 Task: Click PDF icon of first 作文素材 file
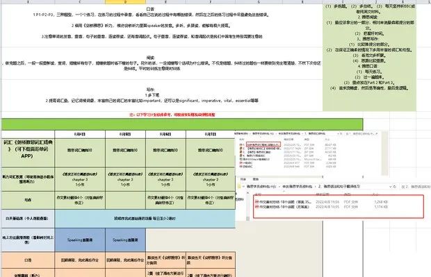257,202
